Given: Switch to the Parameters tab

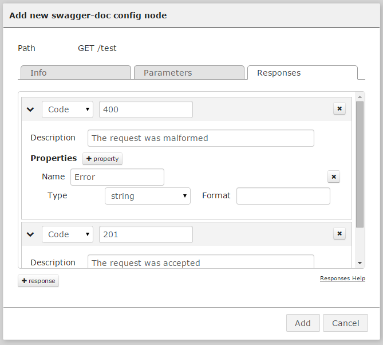Looking at the screenshot, I should coord(189,73).
